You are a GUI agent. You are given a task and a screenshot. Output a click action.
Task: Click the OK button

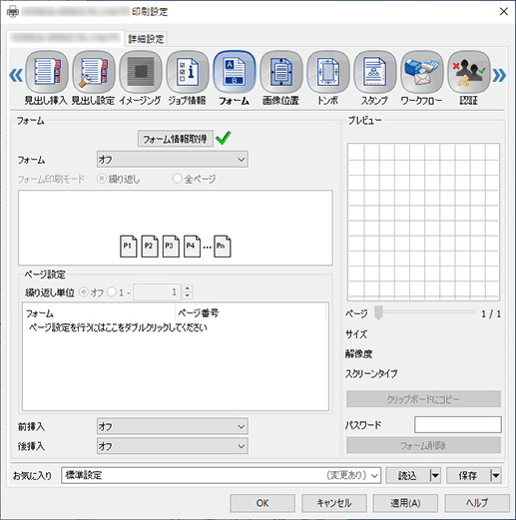coord(262,503)
